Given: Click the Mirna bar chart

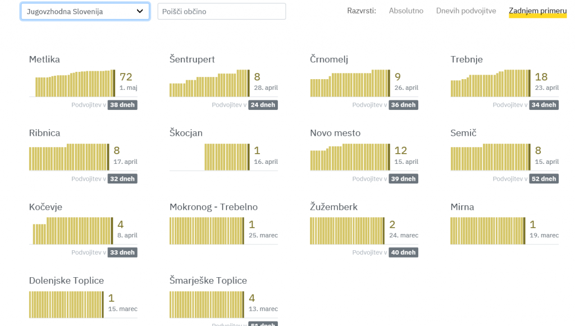Looking at the screenshot, I should [x=488, y=231].
